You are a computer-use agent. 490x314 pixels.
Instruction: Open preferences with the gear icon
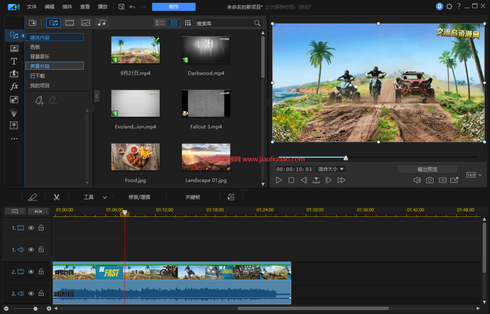[x=449, y=6]
